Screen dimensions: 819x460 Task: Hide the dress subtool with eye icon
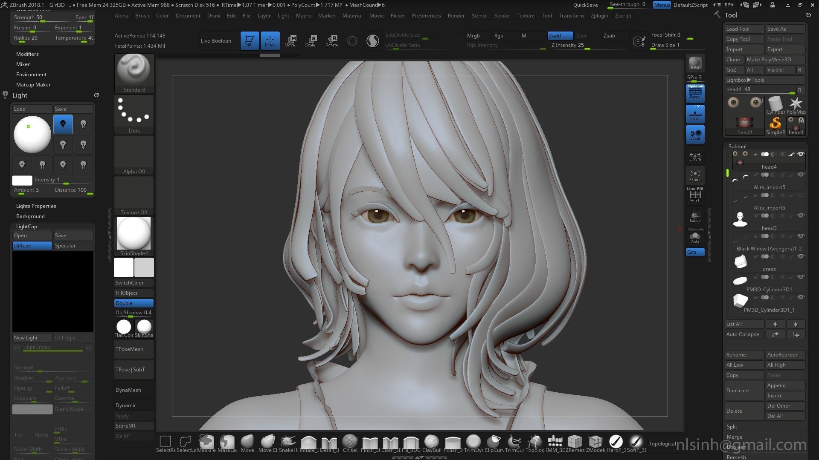[x=801, y=256]
